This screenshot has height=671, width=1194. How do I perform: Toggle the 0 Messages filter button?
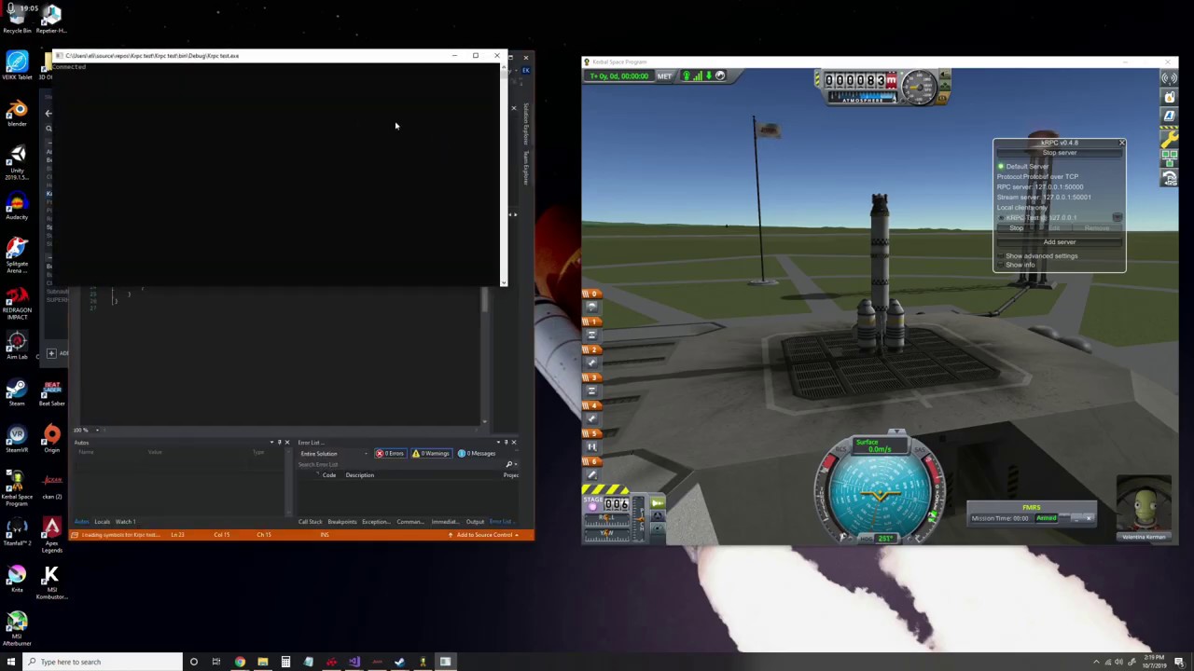click(x=477, y=453)
